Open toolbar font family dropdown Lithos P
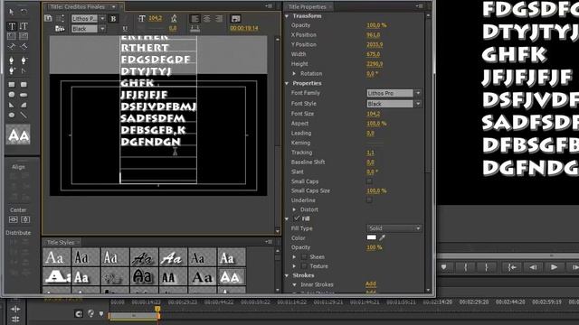The width and height of the screenshot is (579, 325). pos(89,18)
